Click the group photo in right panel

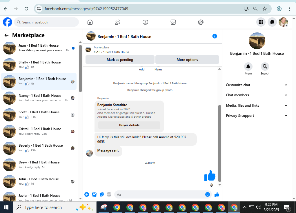pos(257,41)
